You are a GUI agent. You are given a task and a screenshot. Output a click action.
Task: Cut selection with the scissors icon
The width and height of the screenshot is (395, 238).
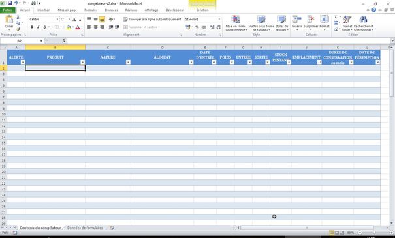(x=18, y=17)
